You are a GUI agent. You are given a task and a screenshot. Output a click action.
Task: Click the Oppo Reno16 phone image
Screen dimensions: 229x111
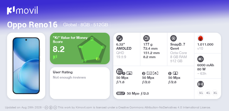26,66
